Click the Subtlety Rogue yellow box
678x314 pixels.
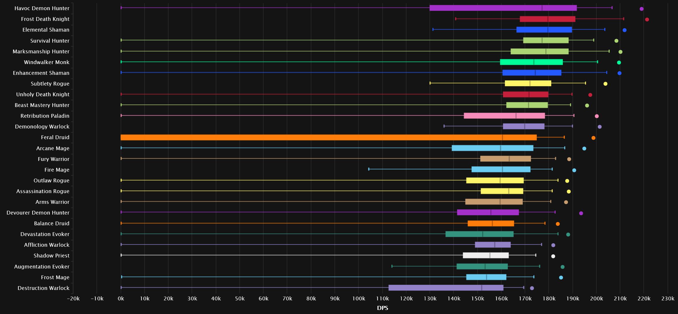pyautogui.click(x=528, y=84)
